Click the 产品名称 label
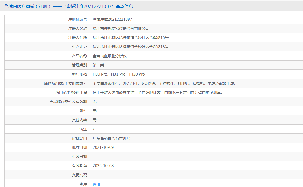The height and width of the screenshot is (187, 303). pos(79,56)
